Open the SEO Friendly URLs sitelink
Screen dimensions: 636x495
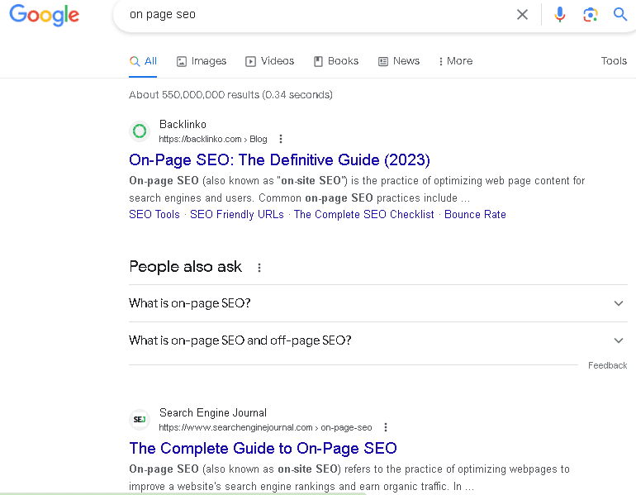pos(237,214)
